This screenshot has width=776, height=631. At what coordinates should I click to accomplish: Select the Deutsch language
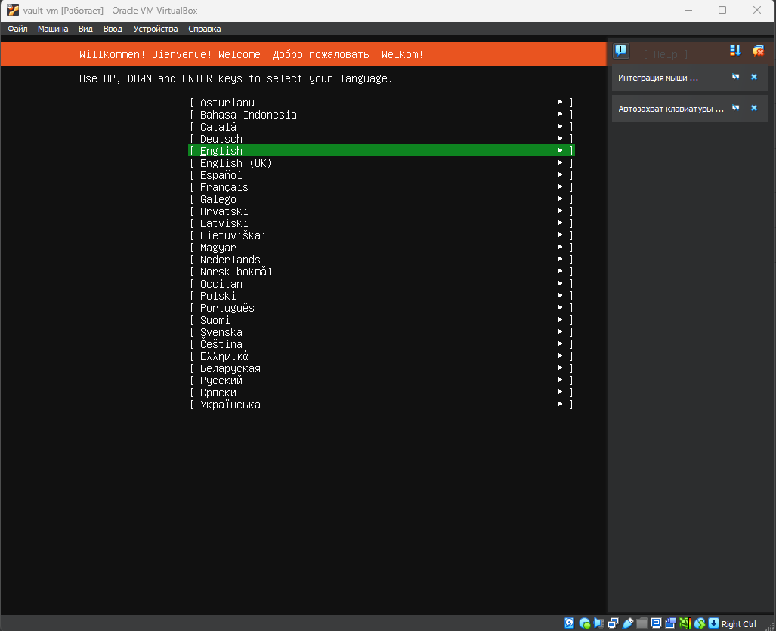[x=382, y=138]
